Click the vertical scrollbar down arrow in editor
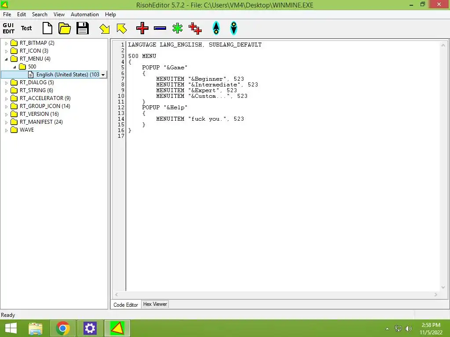The width and height of the screenshot is (450, 337). [x=443, y=287]
